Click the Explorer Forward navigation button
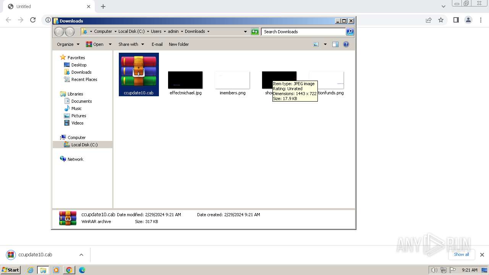This screenshot has width=489, height=275. pyautogui.click(x=70, y=32)
